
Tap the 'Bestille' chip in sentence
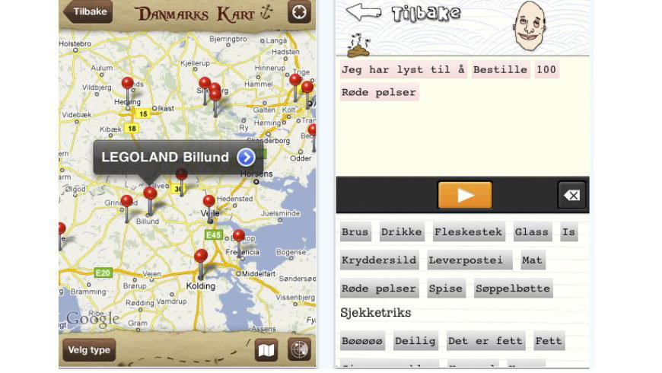pos(500,70)
